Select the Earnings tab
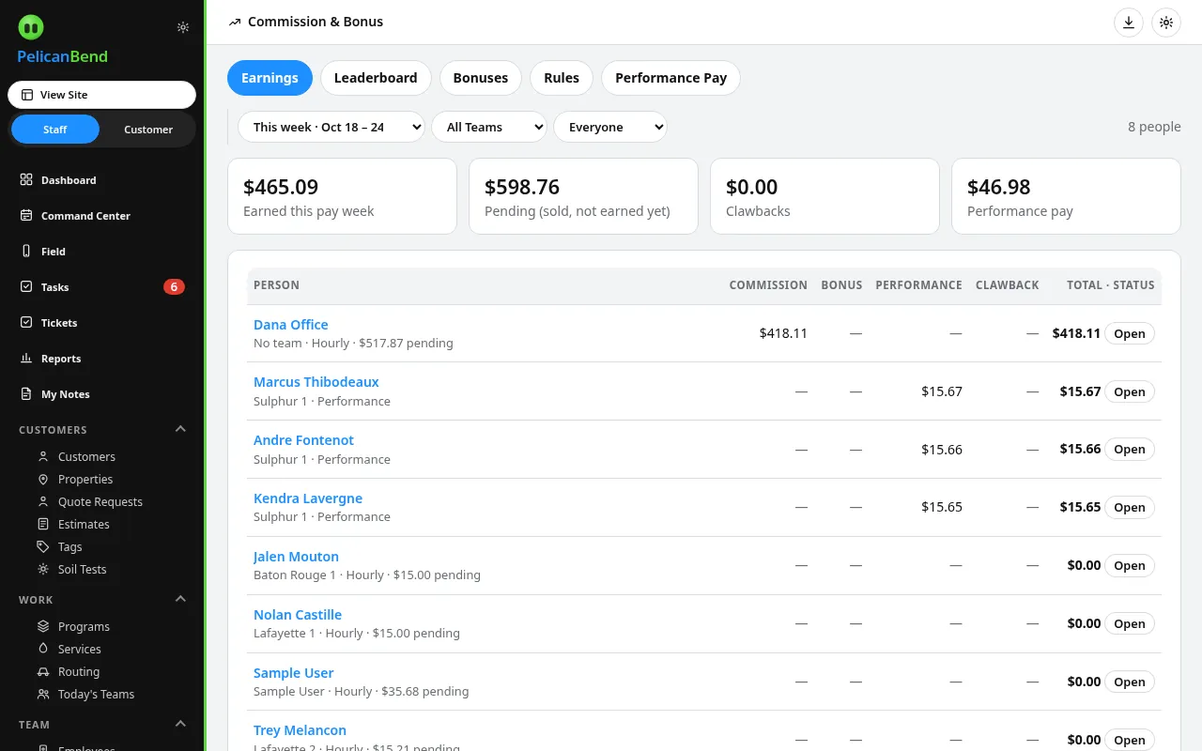1202x751 pixels. 270,78
